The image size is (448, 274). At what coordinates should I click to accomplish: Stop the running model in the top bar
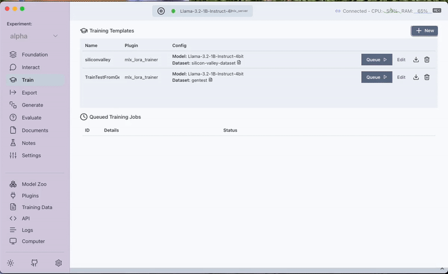pyautogui.click(x=161, y=11)
